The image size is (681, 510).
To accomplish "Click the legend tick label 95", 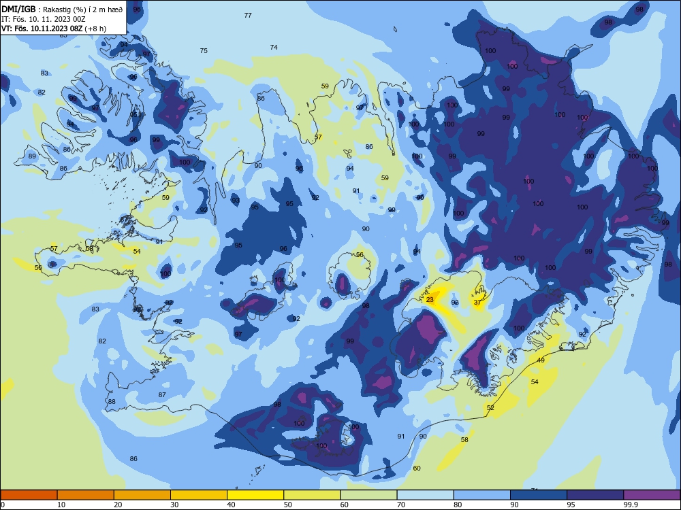I will coord(571,505).
